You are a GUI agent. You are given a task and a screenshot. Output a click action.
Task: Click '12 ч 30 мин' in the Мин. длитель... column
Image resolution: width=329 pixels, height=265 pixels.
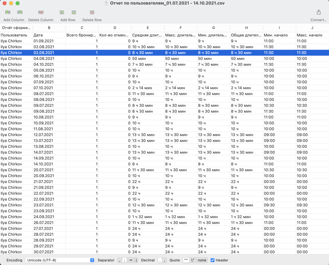pos(209,205)
